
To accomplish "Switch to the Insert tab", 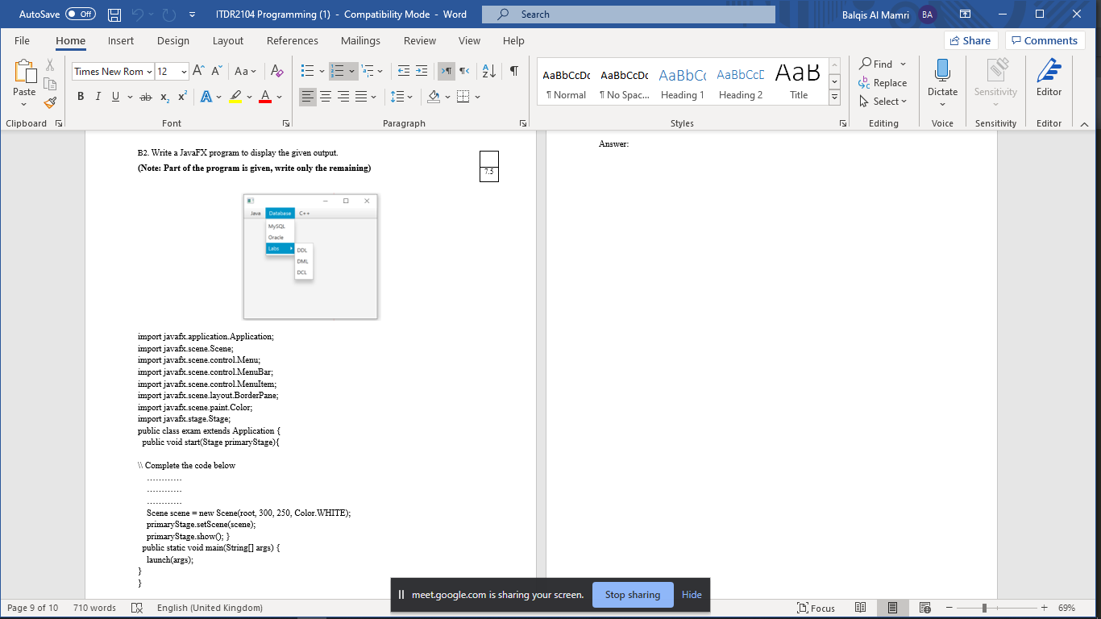I will tap(121, 40).
